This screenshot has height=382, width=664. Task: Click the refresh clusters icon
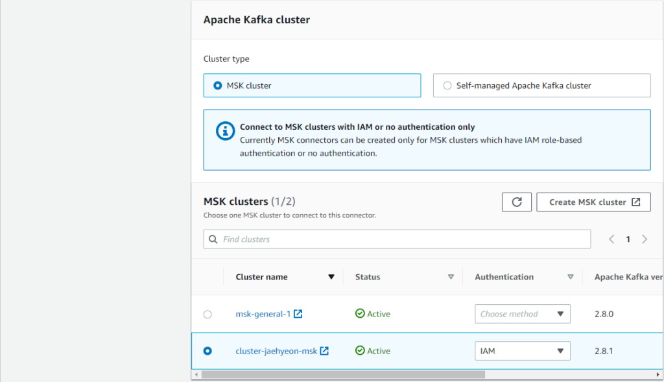tap(516, 202)
